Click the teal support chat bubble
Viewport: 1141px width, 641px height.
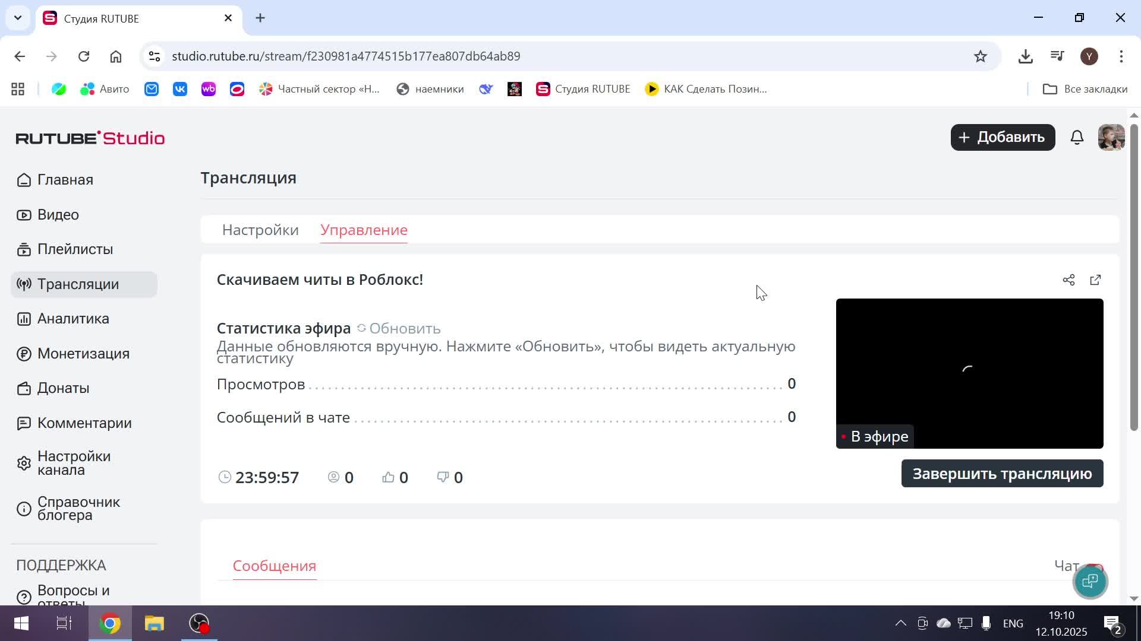[x=1090, y=582]
